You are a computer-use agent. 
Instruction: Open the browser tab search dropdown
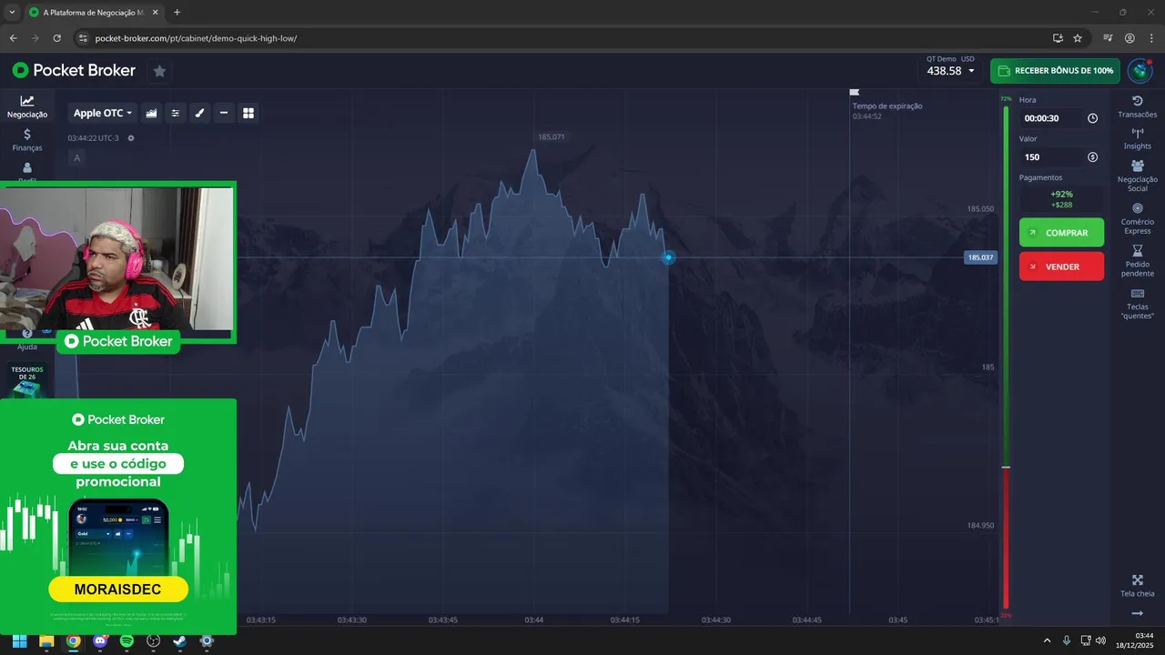point(11,12)
